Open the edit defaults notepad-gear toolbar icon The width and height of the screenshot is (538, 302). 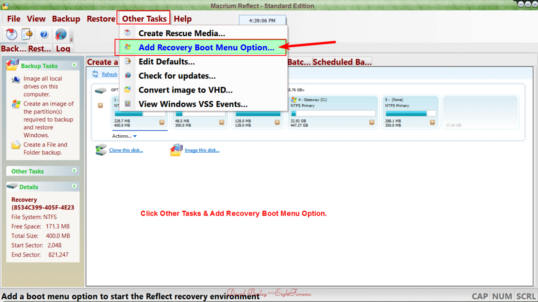click(x=27, y=35)
